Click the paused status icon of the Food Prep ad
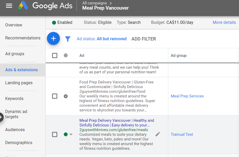 tap(66, 96)
